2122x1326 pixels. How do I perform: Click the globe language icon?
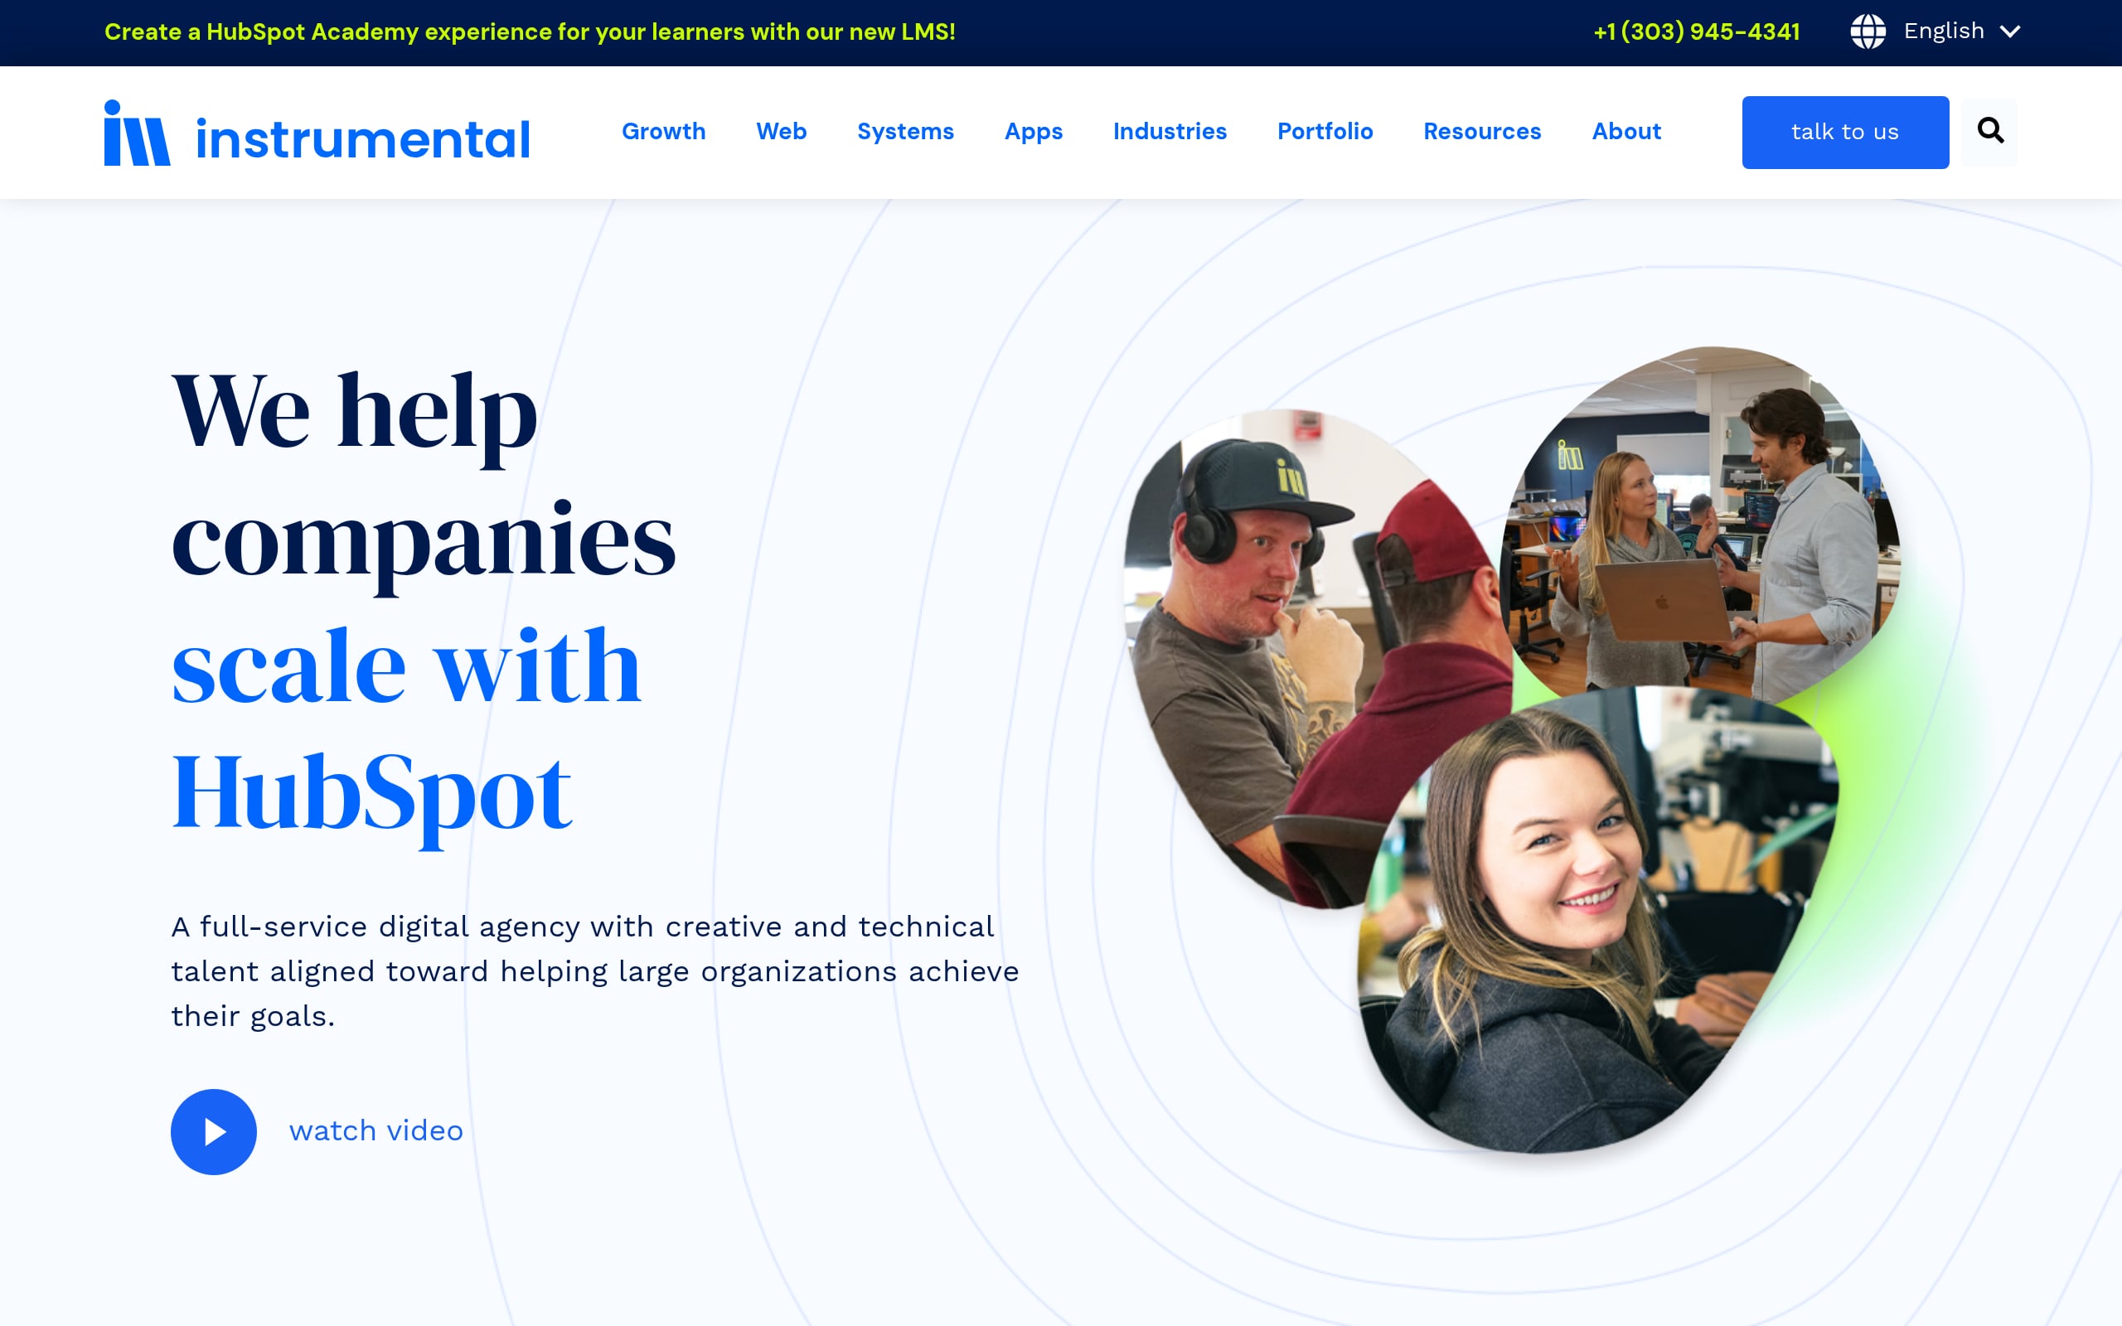(x=1868, y=31)
